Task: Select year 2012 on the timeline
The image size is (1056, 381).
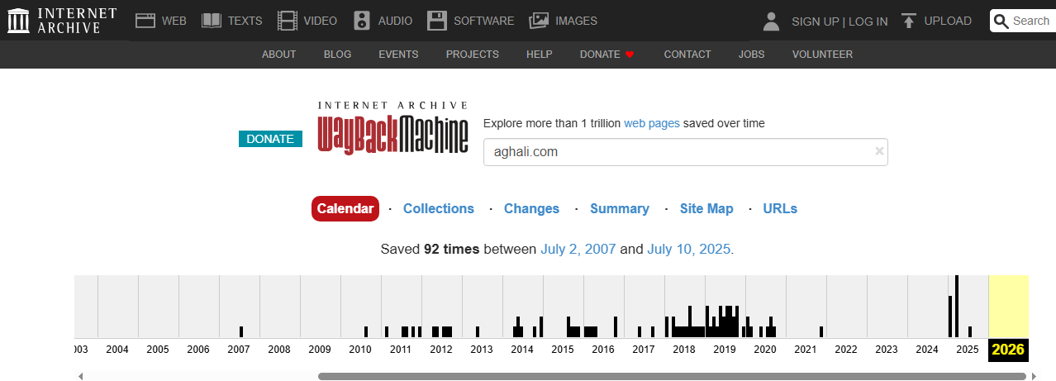Action: (441, 349)
